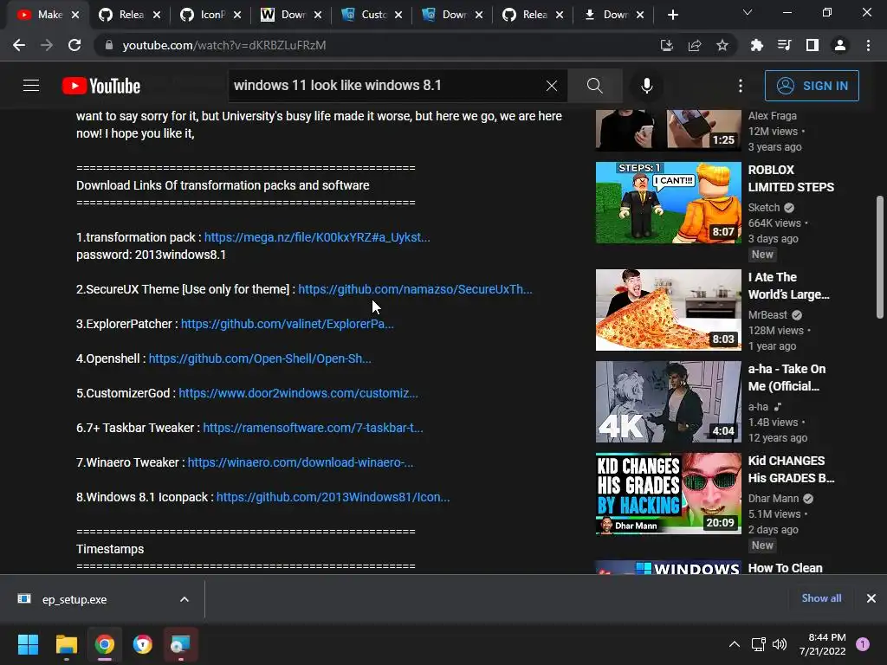Click the page vertical scrollbar
887x665 pixels.
880,257
